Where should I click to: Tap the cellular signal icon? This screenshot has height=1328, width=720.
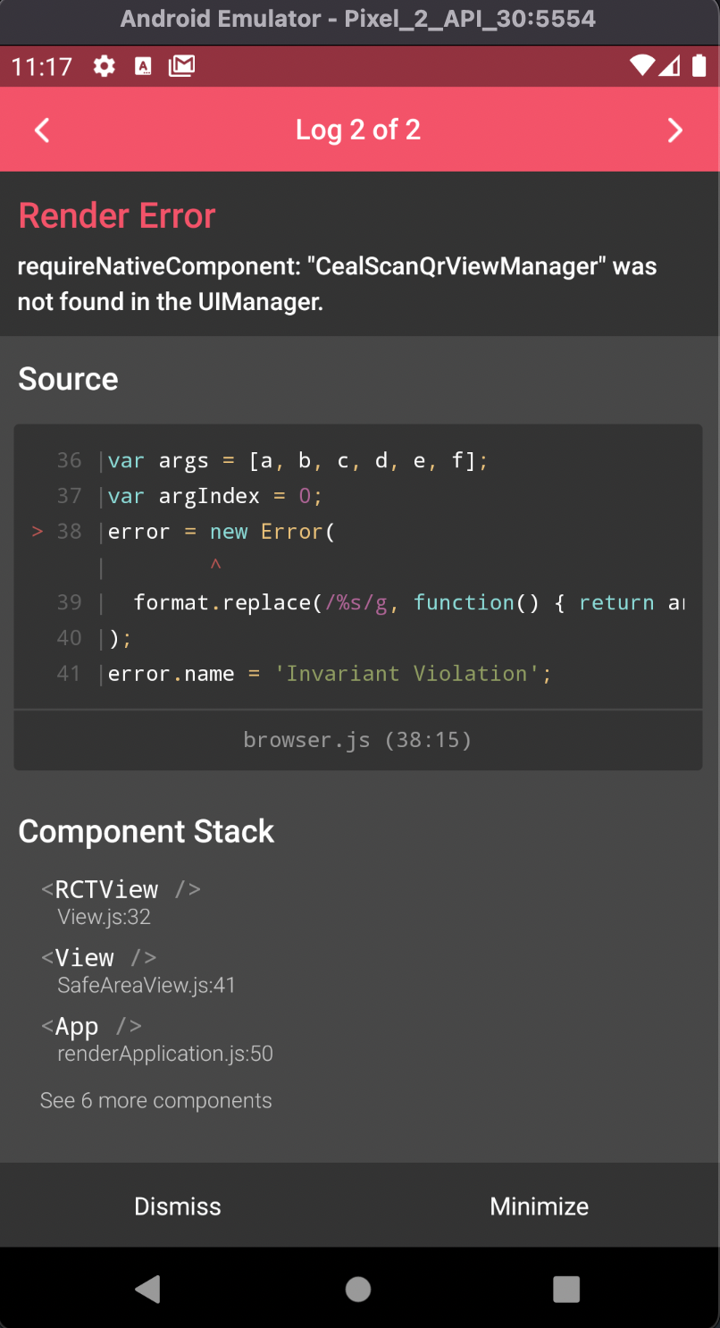pos(671,65)
